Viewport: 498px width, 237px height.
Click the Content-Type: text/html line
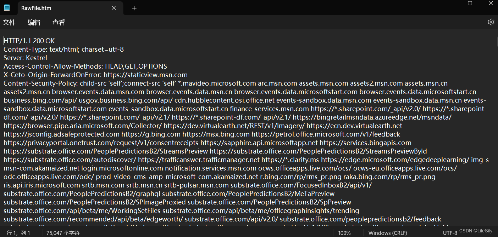pyautogui.click(x=63, y=49)
